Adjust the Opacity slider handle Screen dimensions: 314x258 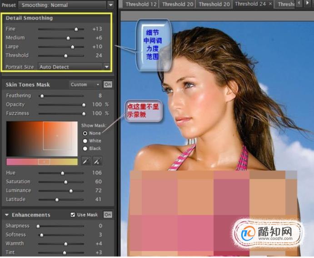[x=84, y=105]
